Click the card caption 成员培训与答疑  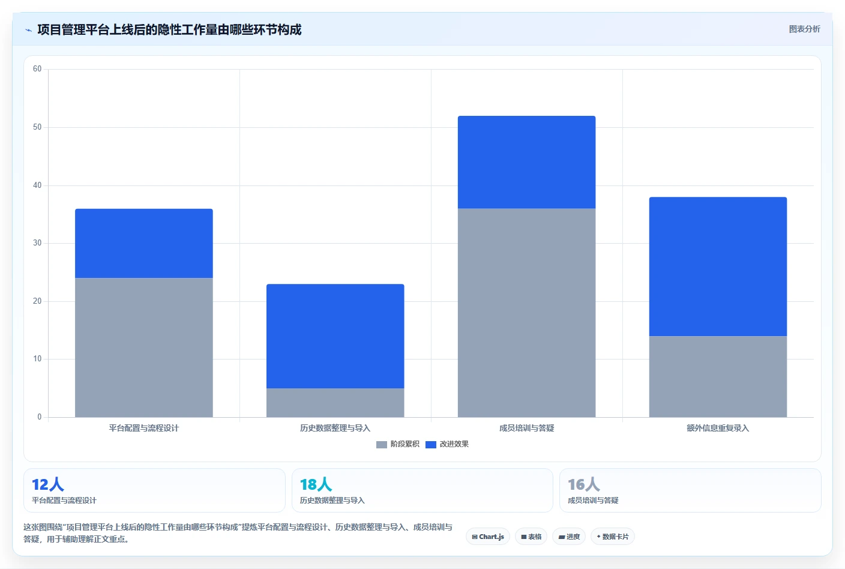pyautogui.click(x=593, y=500)
